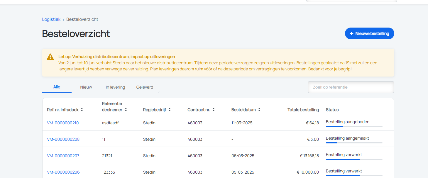
Task: Switch to the Nieuw tab
Action: [x=86, y=87]
